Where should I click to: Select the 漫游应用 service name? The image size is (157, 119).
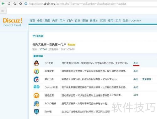49,95
